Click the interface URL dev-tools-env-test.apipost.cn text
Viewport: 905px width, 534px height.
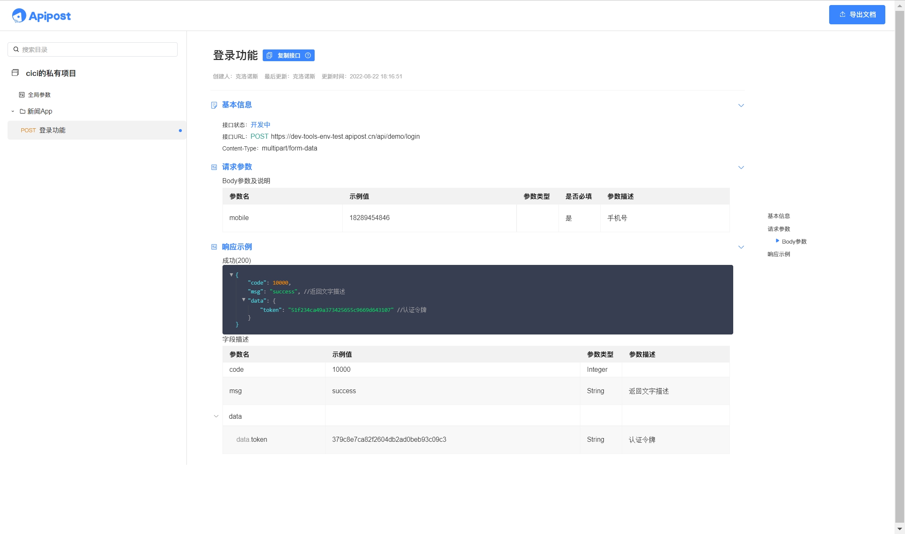coord(345,137)
